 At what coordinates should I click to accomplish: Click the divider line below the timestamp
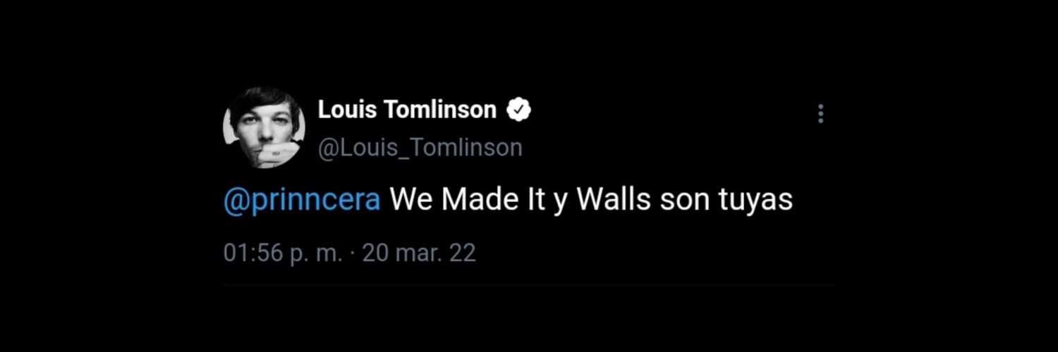click(529, 285)
